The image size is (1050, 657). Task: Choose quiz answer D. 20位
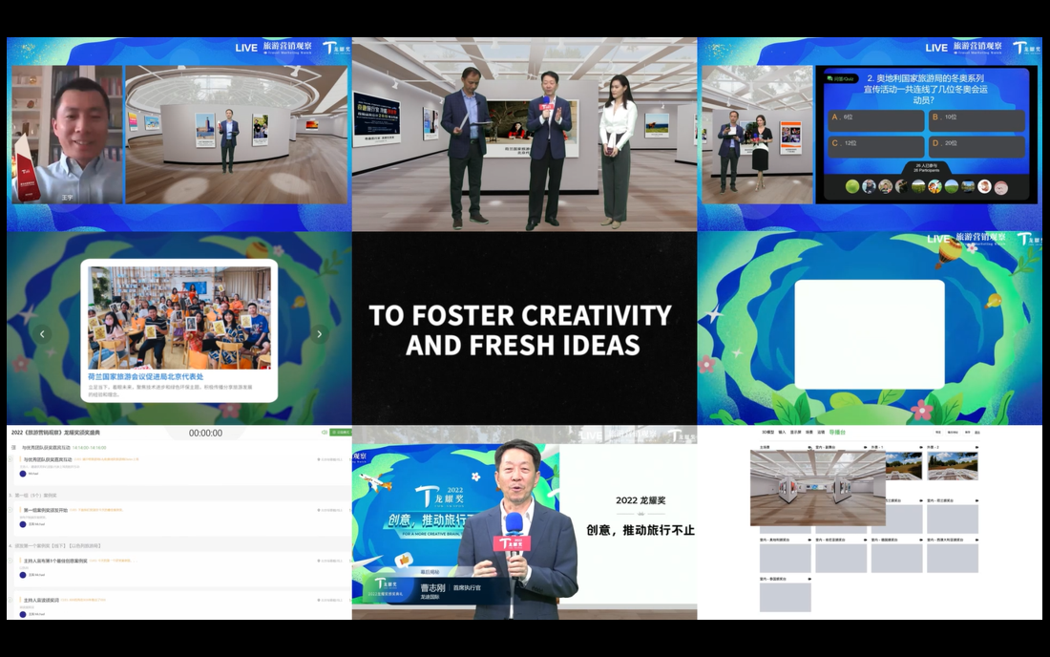[975, 147]
